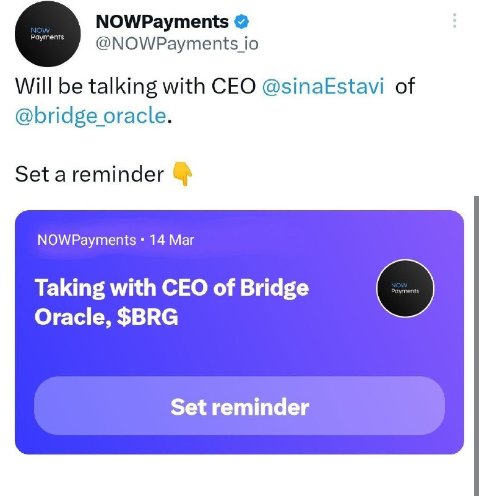The width and height of the screenshot is (479, 496).
Task: Click the grey scrollbar on the right edge
Action: [x=476, y=346]
